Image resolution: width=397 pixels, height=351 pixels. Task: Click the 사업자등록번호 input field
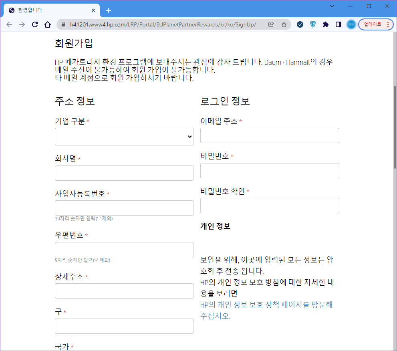[124, 208]
